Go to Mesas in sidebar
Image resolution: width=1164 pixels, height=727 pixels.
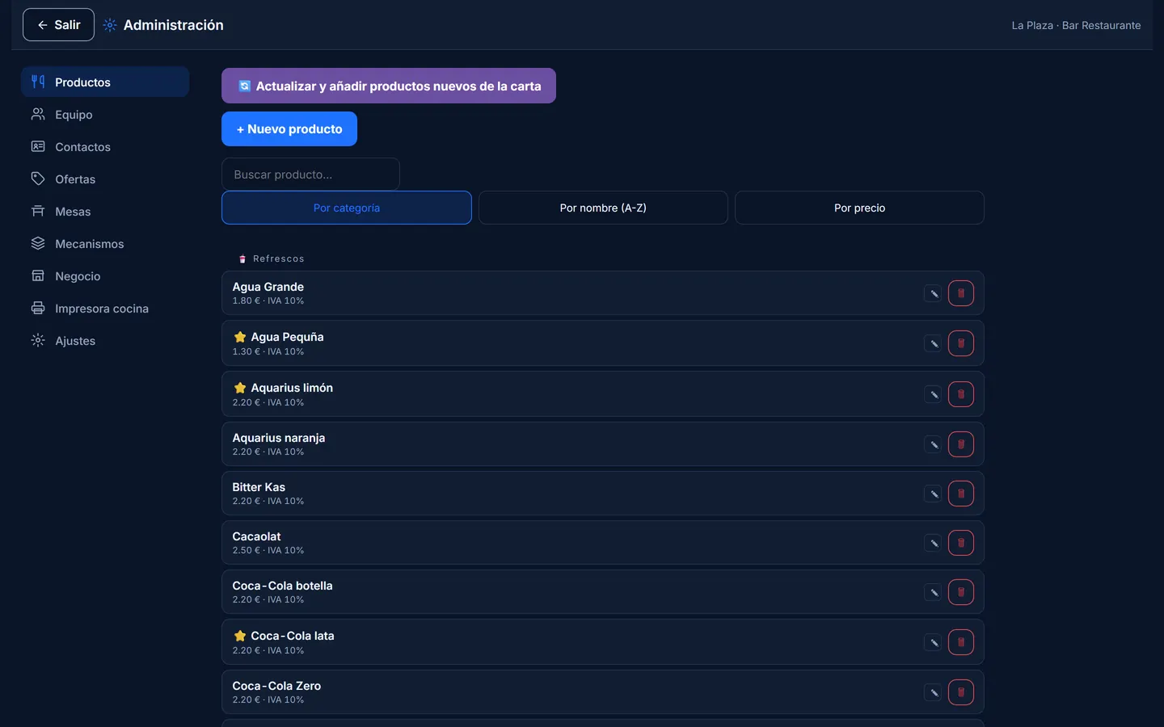105,211
